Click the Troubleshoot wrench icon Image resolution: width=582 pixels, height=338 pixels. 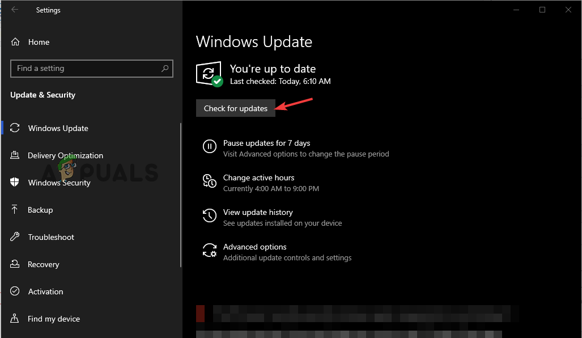pyautogui.click(x=15, y=237)
